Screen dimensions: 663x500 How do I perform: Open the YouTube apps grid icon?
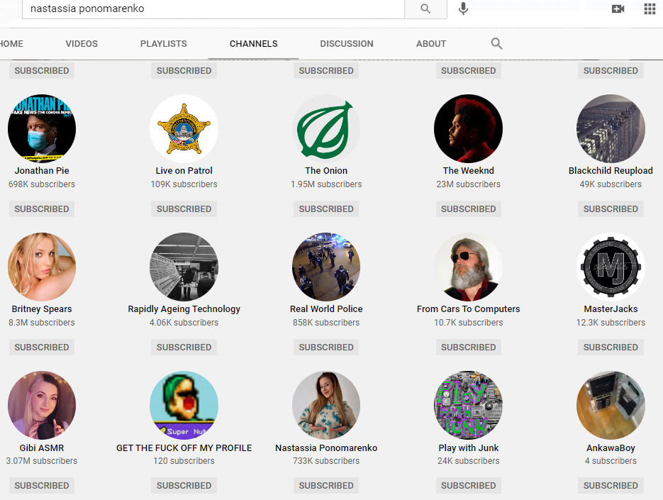click(x=650, y=9)
